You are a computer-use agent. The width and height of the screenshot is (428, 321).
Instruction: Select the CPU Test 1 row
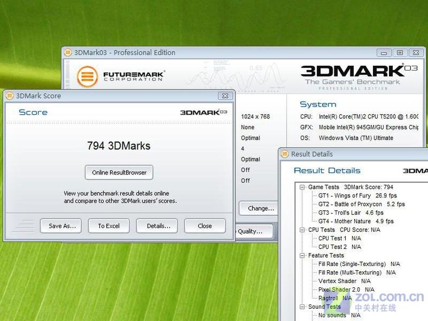(x=340, y=238)
